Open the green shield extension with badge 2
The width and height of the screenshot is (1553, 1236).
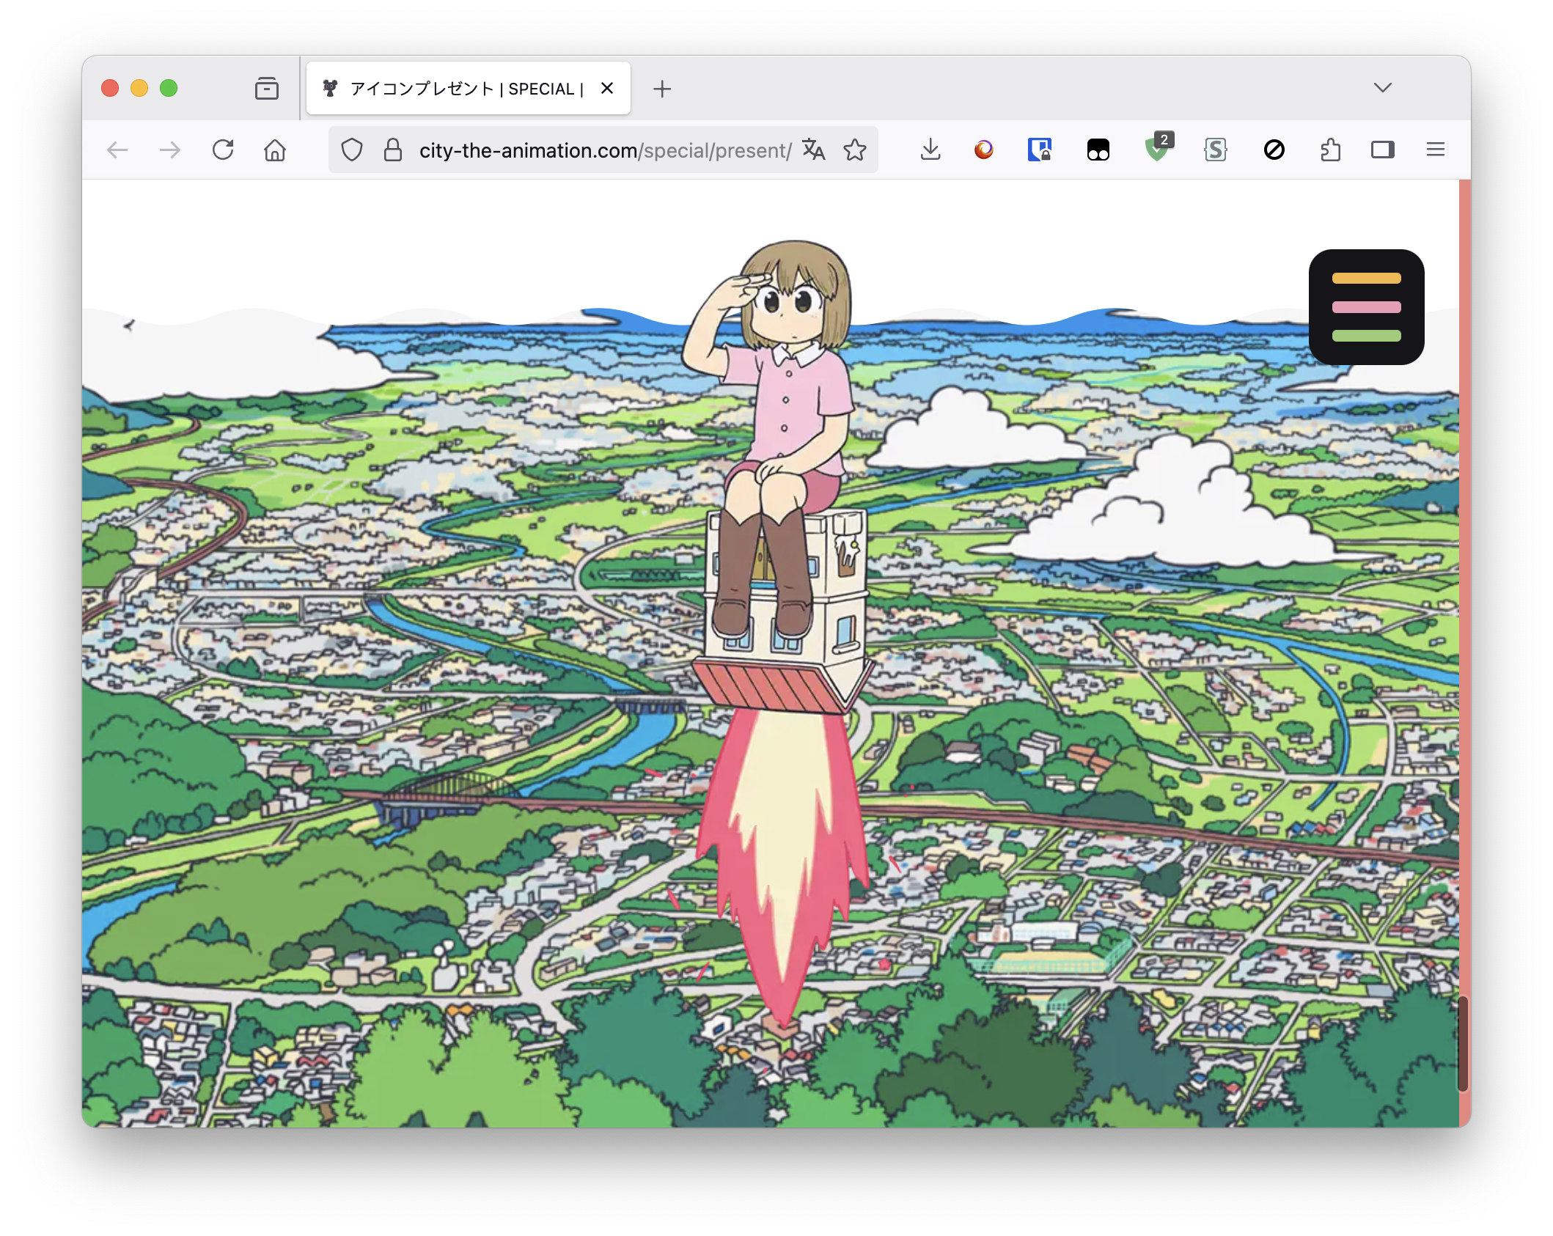pos(1159,148)
